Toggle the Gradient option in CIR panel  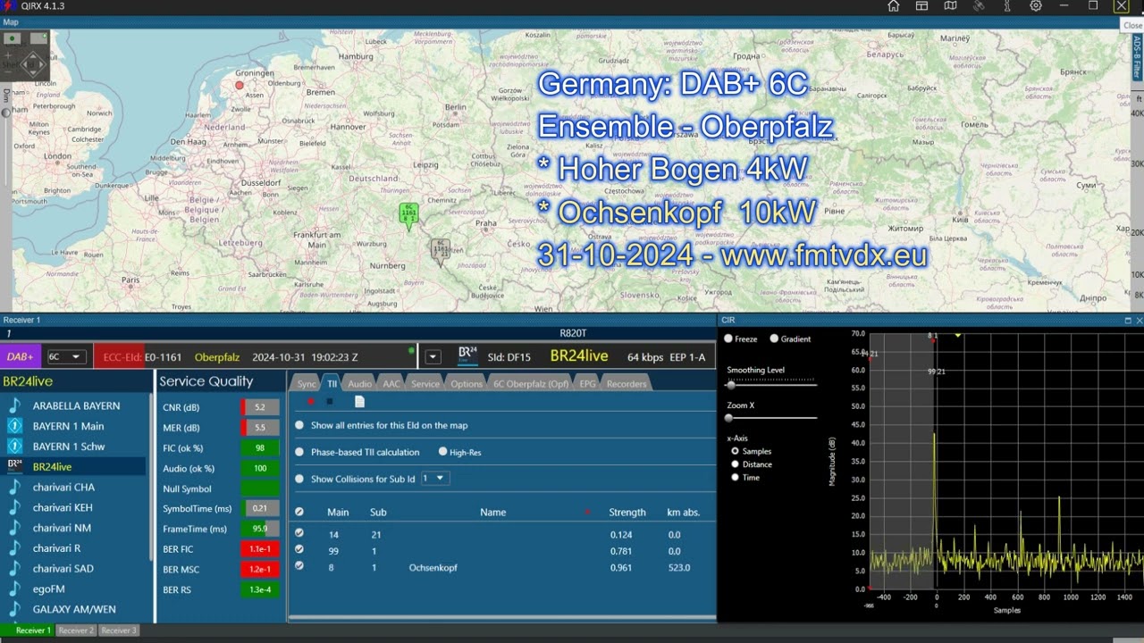[x=774, y=338]
